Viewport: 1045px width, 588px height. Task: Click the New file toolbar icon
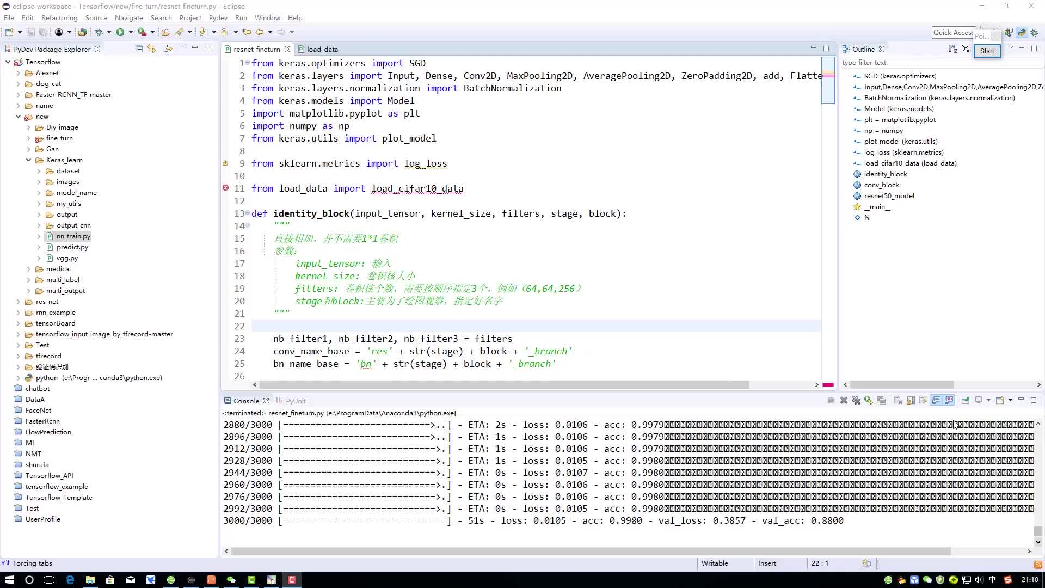(9, 32)
